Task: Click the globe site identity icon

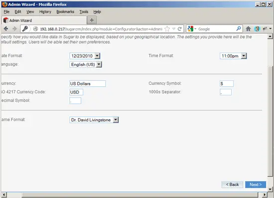Action: coord(35,29)
